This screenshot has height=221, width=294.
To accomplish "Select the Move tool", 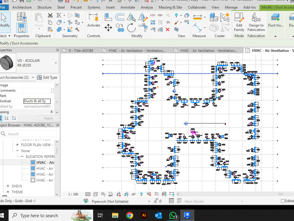I will (108, 28).
